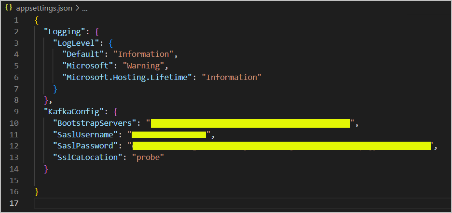Click the highlighted SaslUsername value
452x213 pixels.
(169, 134)
